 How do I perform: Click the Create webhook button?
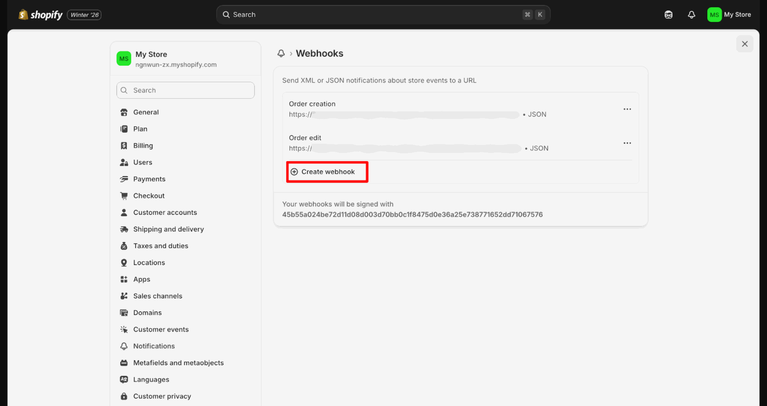[327, 172]
